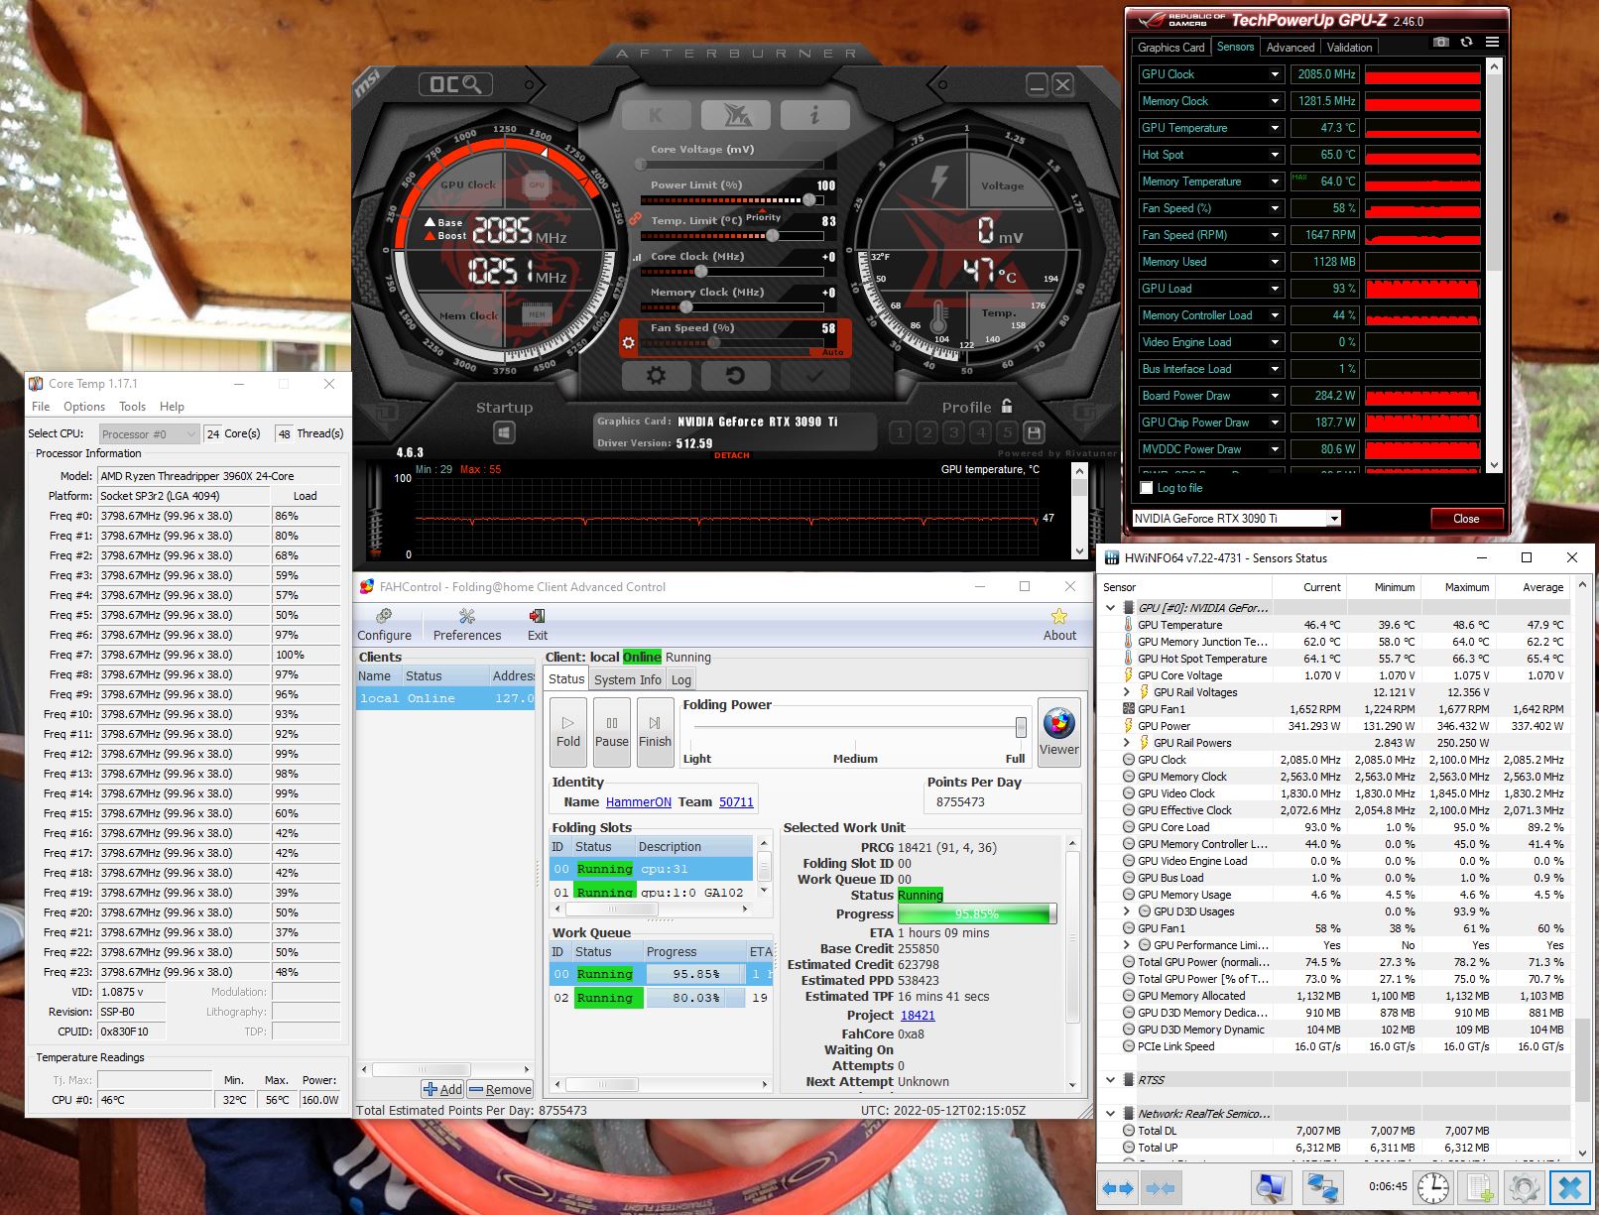Open GPU Clock sensor dropdown in GPU-Z
1599x1215 pixels.
tap(1276, 74)
